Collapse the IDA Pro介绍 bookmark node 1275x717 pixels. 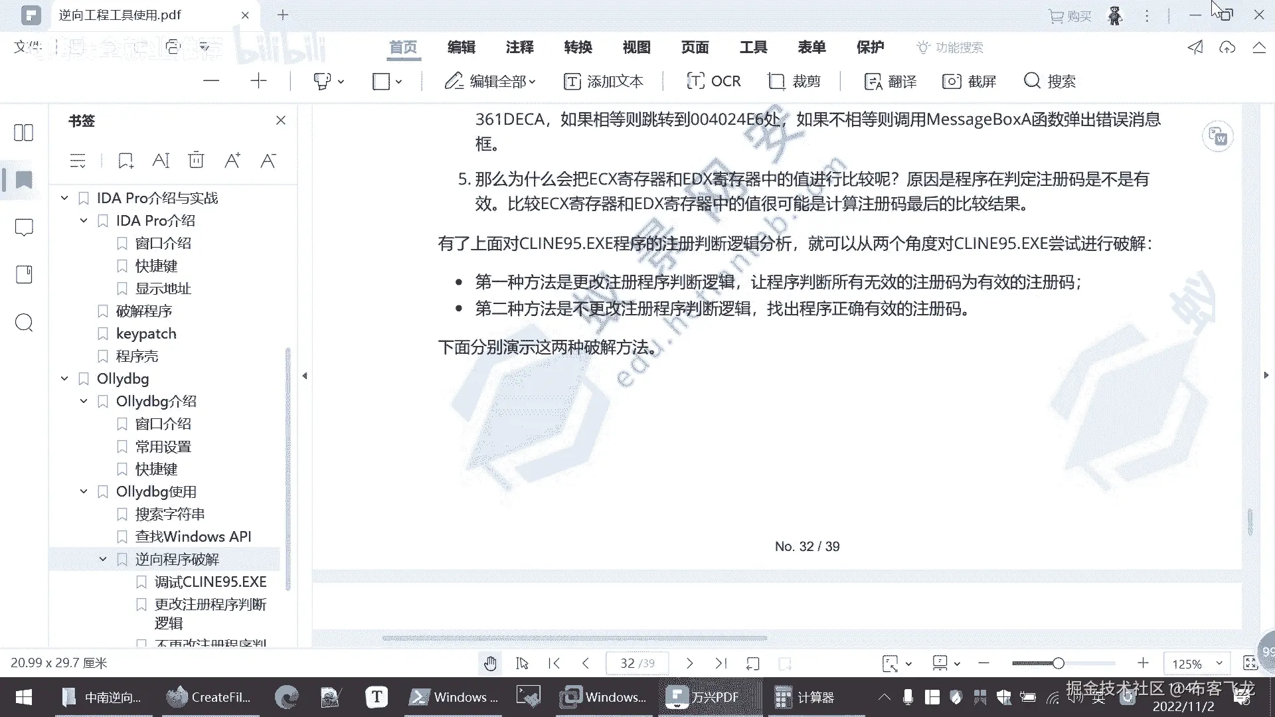point(84,220)
